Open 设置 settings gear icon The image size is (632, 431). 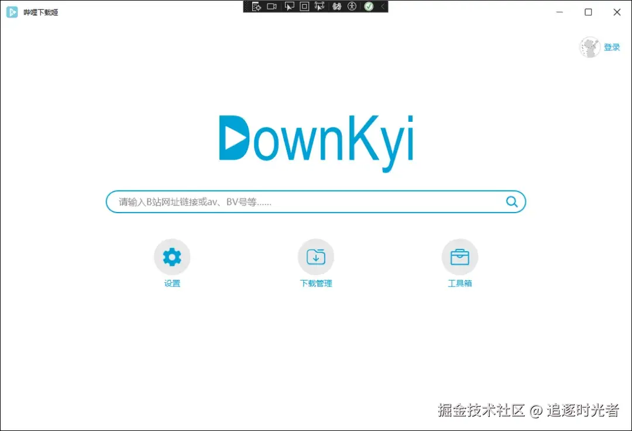172,257
